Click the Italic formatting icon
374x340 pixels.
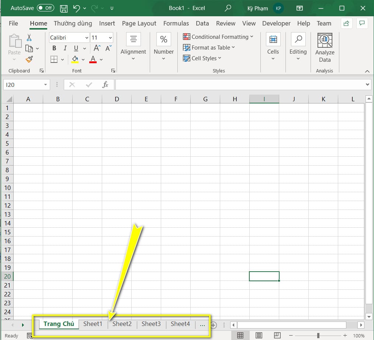pos(65,48)
